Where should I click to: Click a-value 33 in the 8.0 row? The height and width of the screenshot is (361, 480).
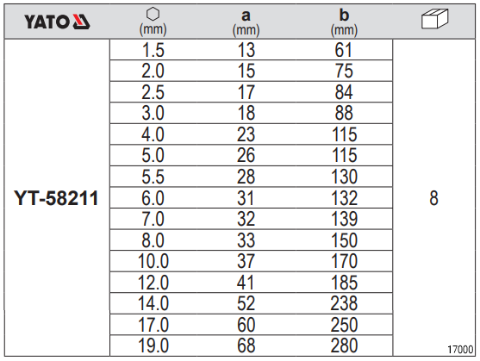click(246, 240)
